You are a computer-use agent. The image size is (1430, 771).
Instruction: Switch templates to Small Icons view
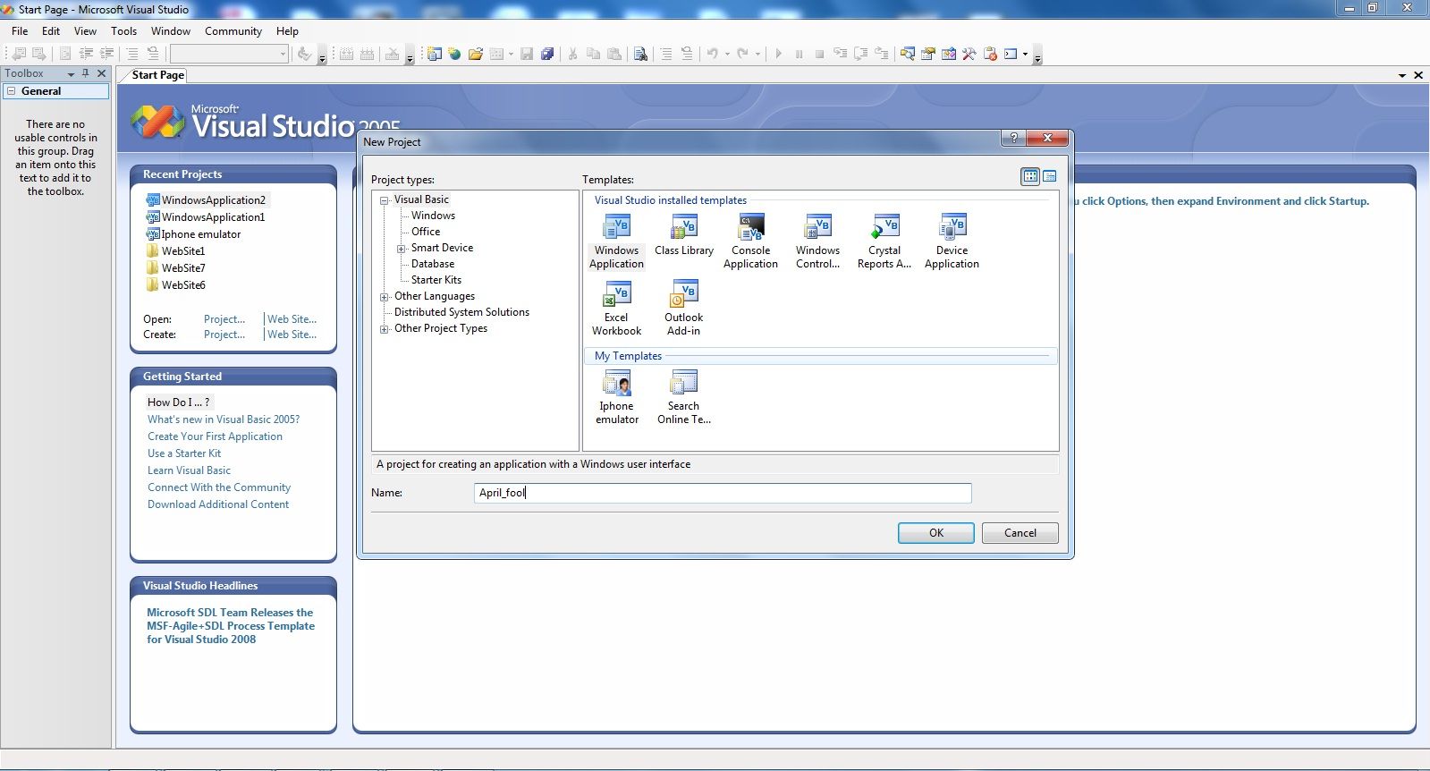click(x=1050, y=176)
